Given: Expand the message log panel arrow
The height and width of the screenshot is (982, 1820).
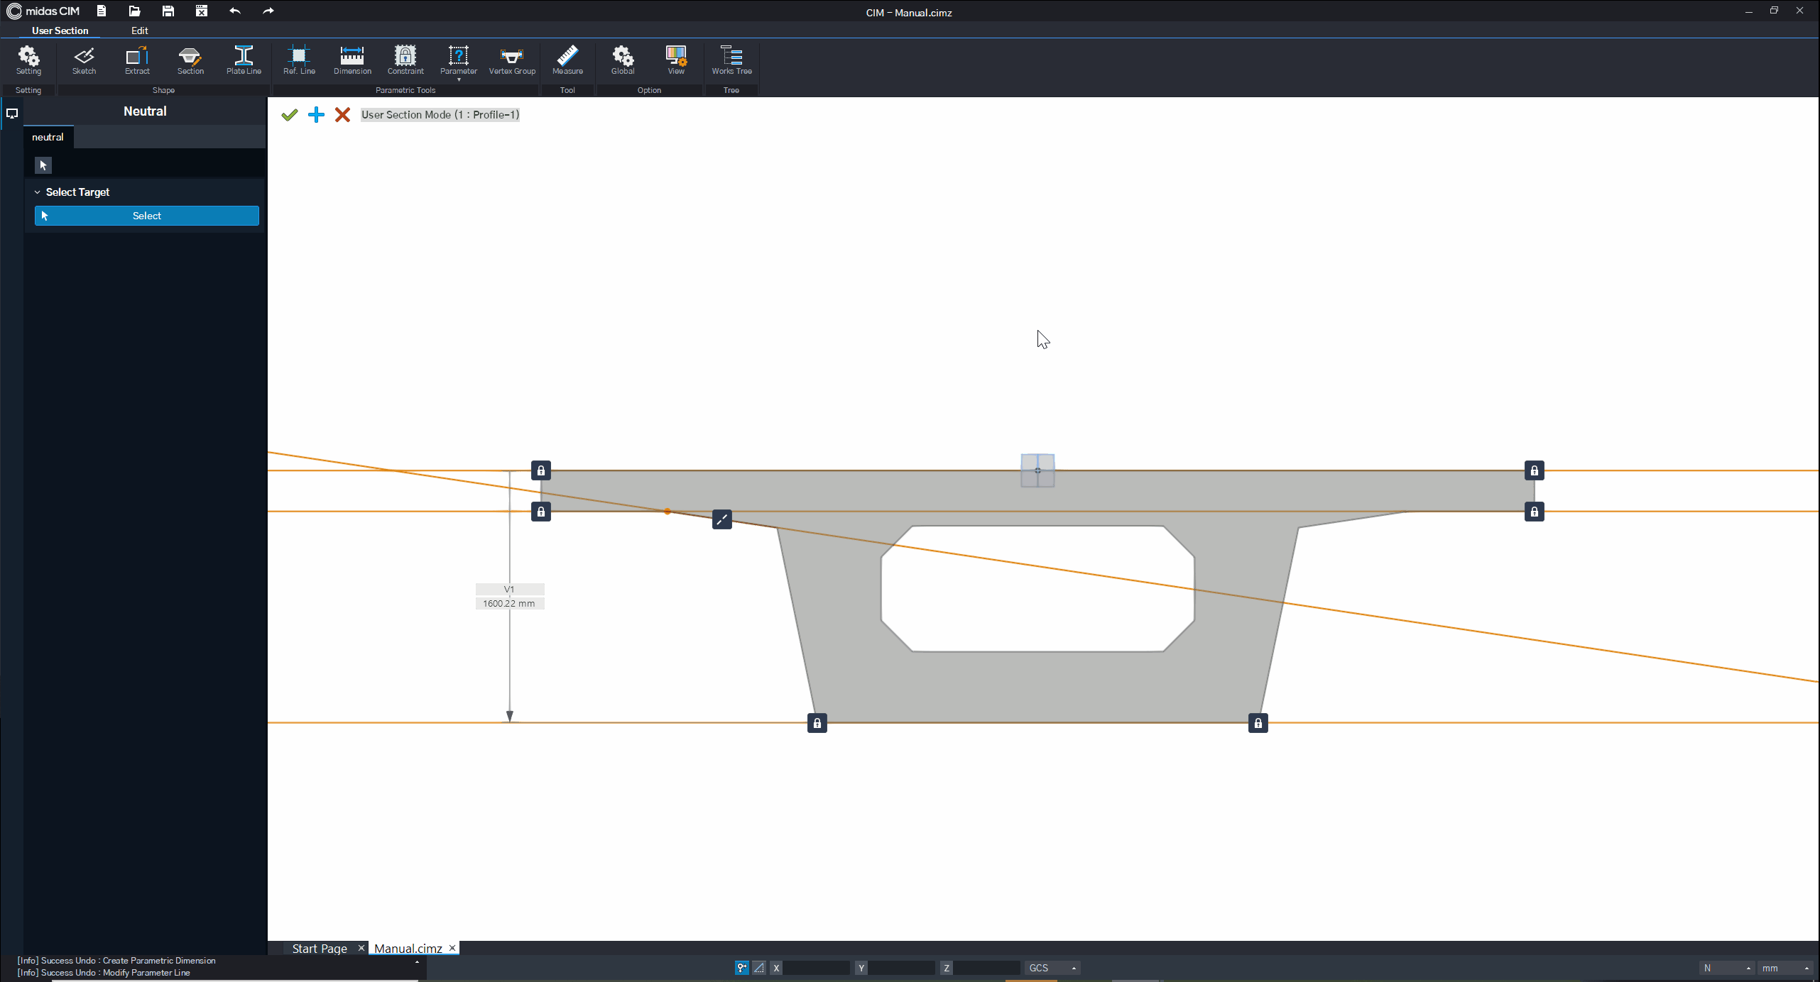Looking at the screenshot, I should [417, 962].
